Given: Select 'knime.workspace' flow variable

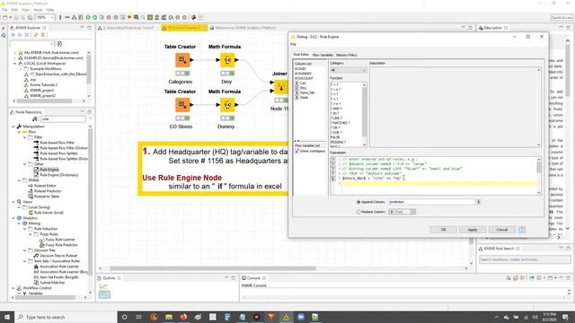Looking at the screenshot, I should (310, 151).
